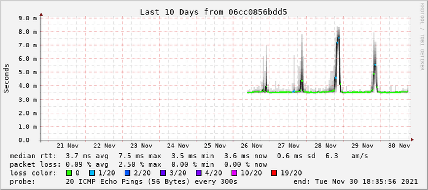Click the tallest latency spike on 28 Nov
This screenshot has width=428, height=190.
pos(338,59)
